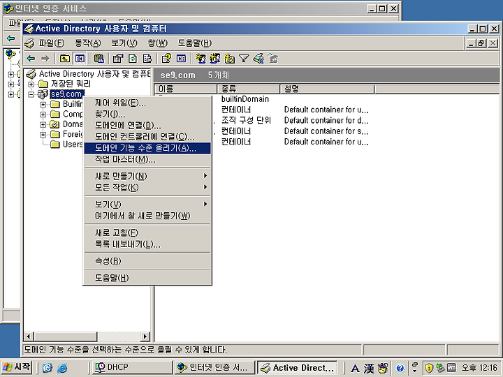
Task: Collapse the se9.com tree node
Action: tap(31, 94)
